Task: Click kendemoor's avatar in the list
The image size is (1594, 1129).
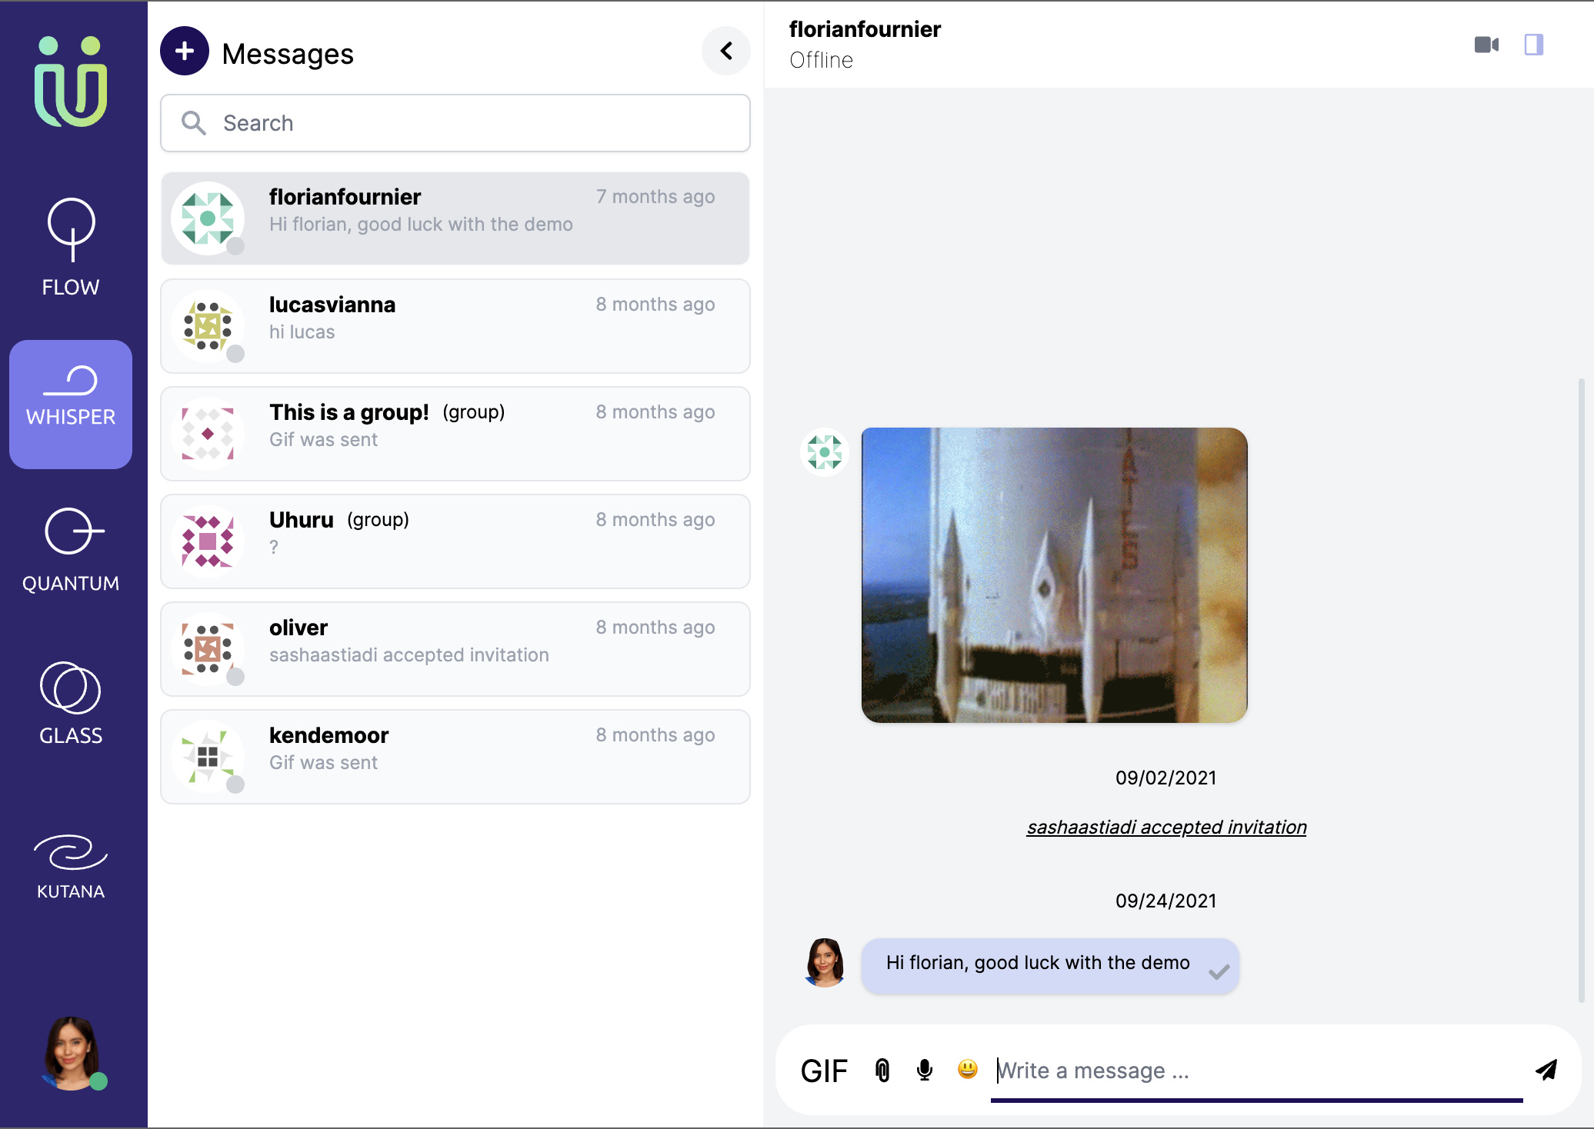Action: coord(208,757)
